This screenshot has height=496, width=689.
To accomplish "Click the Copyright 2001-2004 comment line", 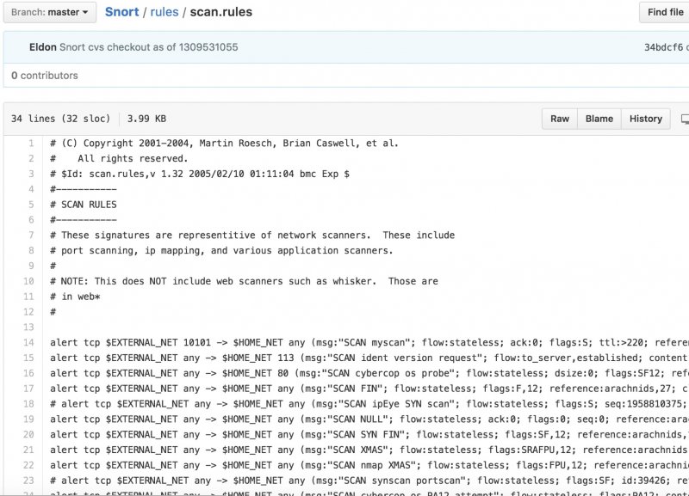I will (x=224, y=144).
